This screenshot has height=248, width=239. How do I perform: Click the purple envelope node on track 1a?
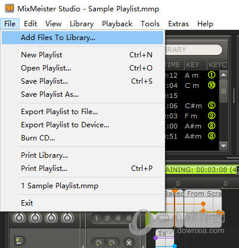point(156,238)
